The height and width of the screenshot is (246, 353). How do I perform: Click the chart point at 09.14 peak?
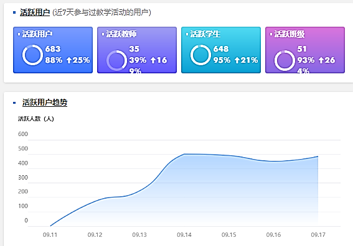pos(184,154)
